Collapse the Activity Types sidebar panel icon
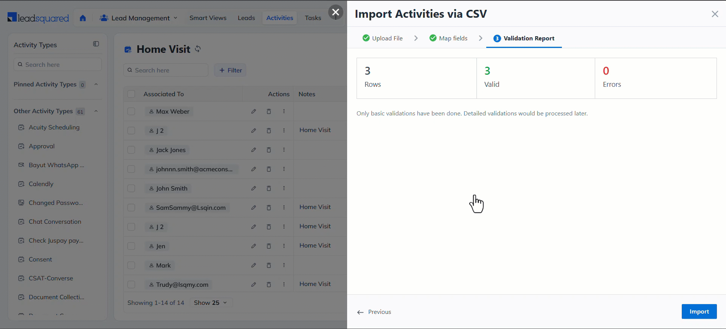The height and width of the screenshot is (329, 726). coord(96,44)
